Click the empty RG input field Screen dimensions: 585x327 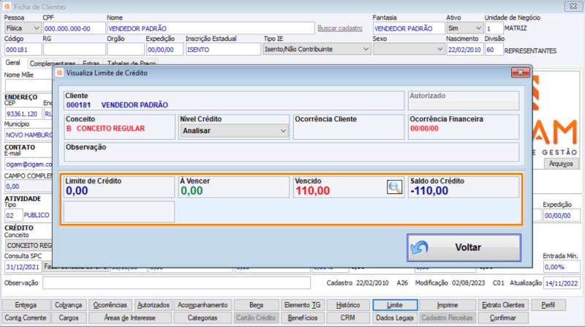point(75,49)
